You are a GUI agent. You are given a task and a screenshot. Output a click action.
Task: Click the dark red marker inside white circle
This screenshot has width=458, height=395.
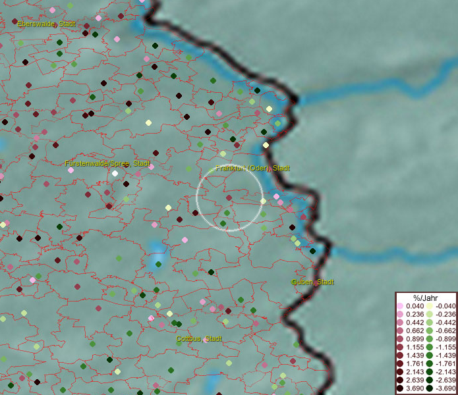[229, 197]
